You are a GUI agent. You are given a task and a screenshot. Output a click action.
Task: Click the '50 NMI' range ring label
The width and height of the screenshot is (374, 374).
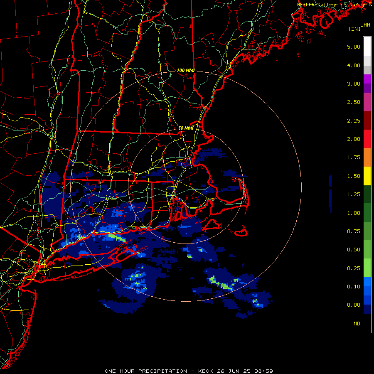186,128
